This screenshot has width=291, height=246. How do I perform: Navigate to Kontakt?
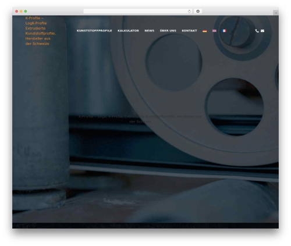pyautogui.click(x=189, y=31)
